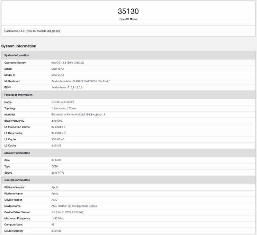Select Apple value in Platform Name row
Screen dimensions: 257x235
coord(55,194)
